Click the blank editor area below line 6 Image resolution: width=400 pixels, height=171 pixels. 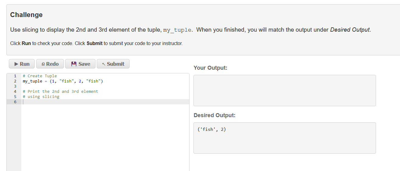click(105, 137)
